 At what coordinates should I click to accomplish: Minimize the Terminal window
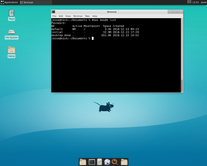tap(174, 12)
